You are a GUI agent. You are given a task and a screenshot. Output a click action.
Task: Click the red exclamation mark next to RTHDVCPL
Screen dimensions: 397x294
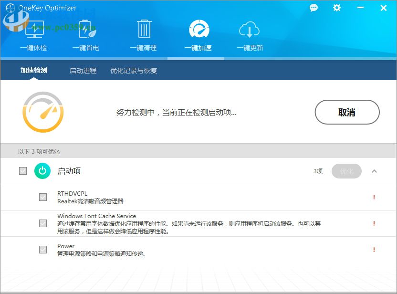pyautogui.click(x=374, y=197)
